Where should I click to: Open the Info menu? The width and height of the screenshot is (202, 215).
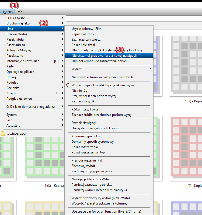tap(19, 12)
